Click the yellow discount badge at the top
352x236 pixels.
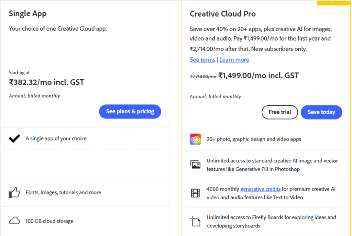pos(333,2)
